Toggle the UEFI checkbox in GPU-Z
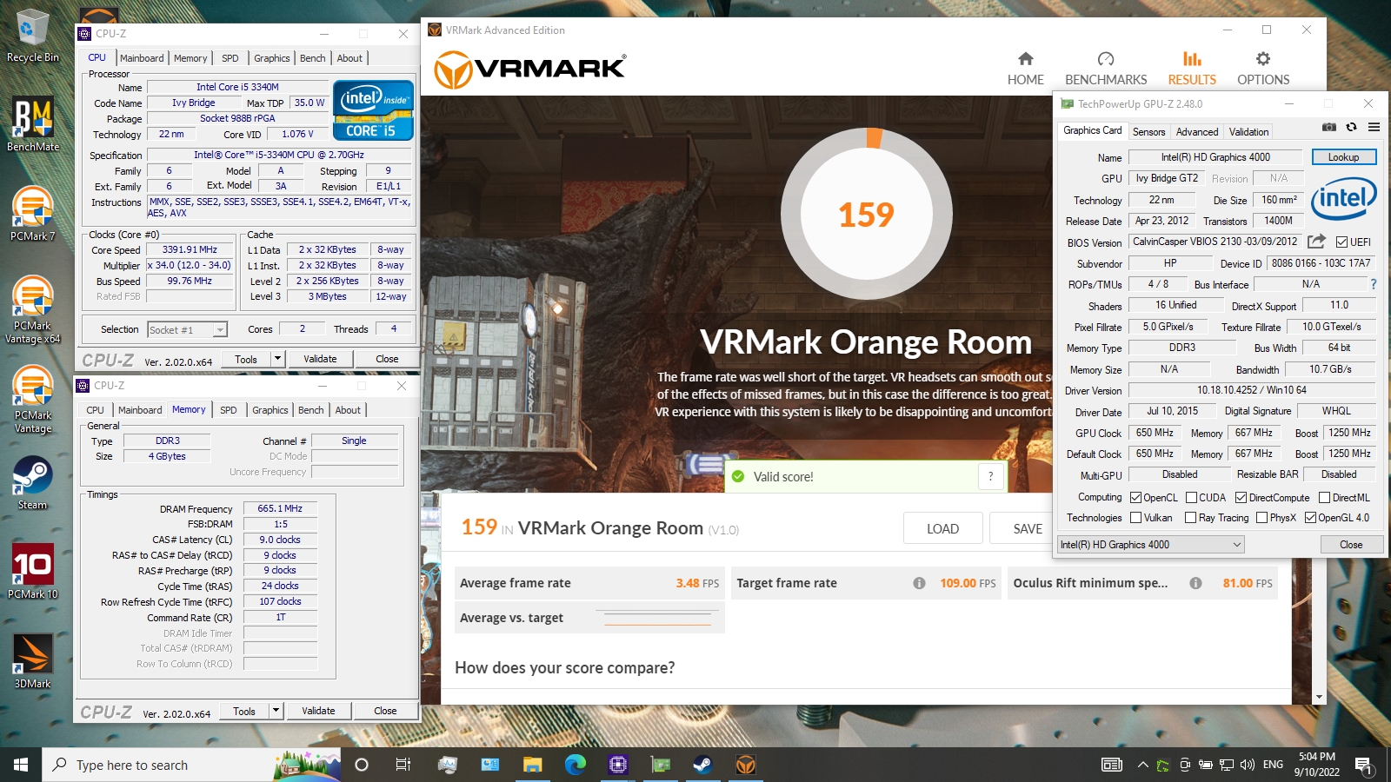Viewport: 1391px width, 782px height. pos(1341,242)
